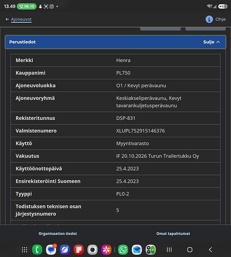The image size is (231, 257).
Task: Tap the Wi-Fi signal status icon
Action: coord(209,6)
